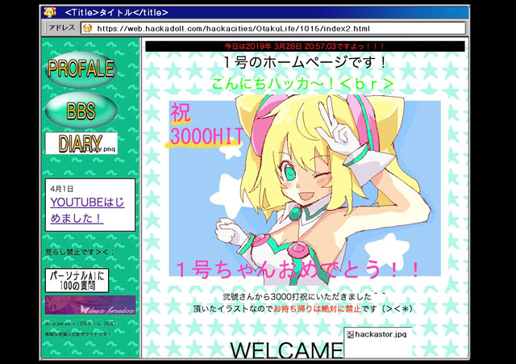The height and width of the screenshot is (364, 516).
Task: Click the 荒らし禁止です notice
Action: pyautogui.click(x=80, y=253)
